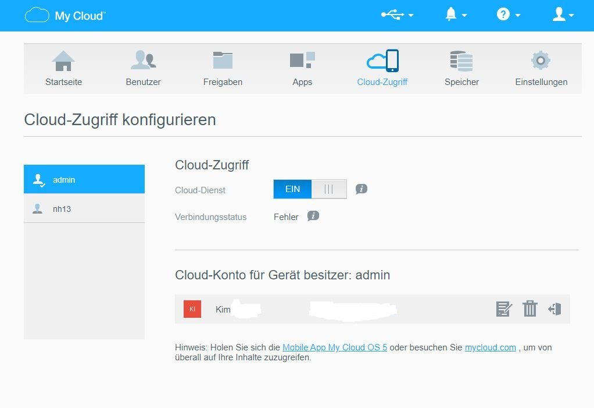Select the Speicher tab label

point(462,82)
